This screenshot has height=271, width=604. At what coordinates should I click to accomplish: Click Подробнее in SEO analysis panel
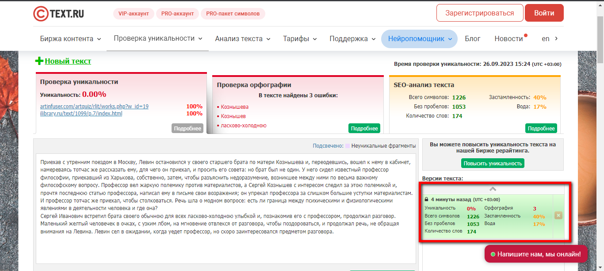tap(541, 128)
